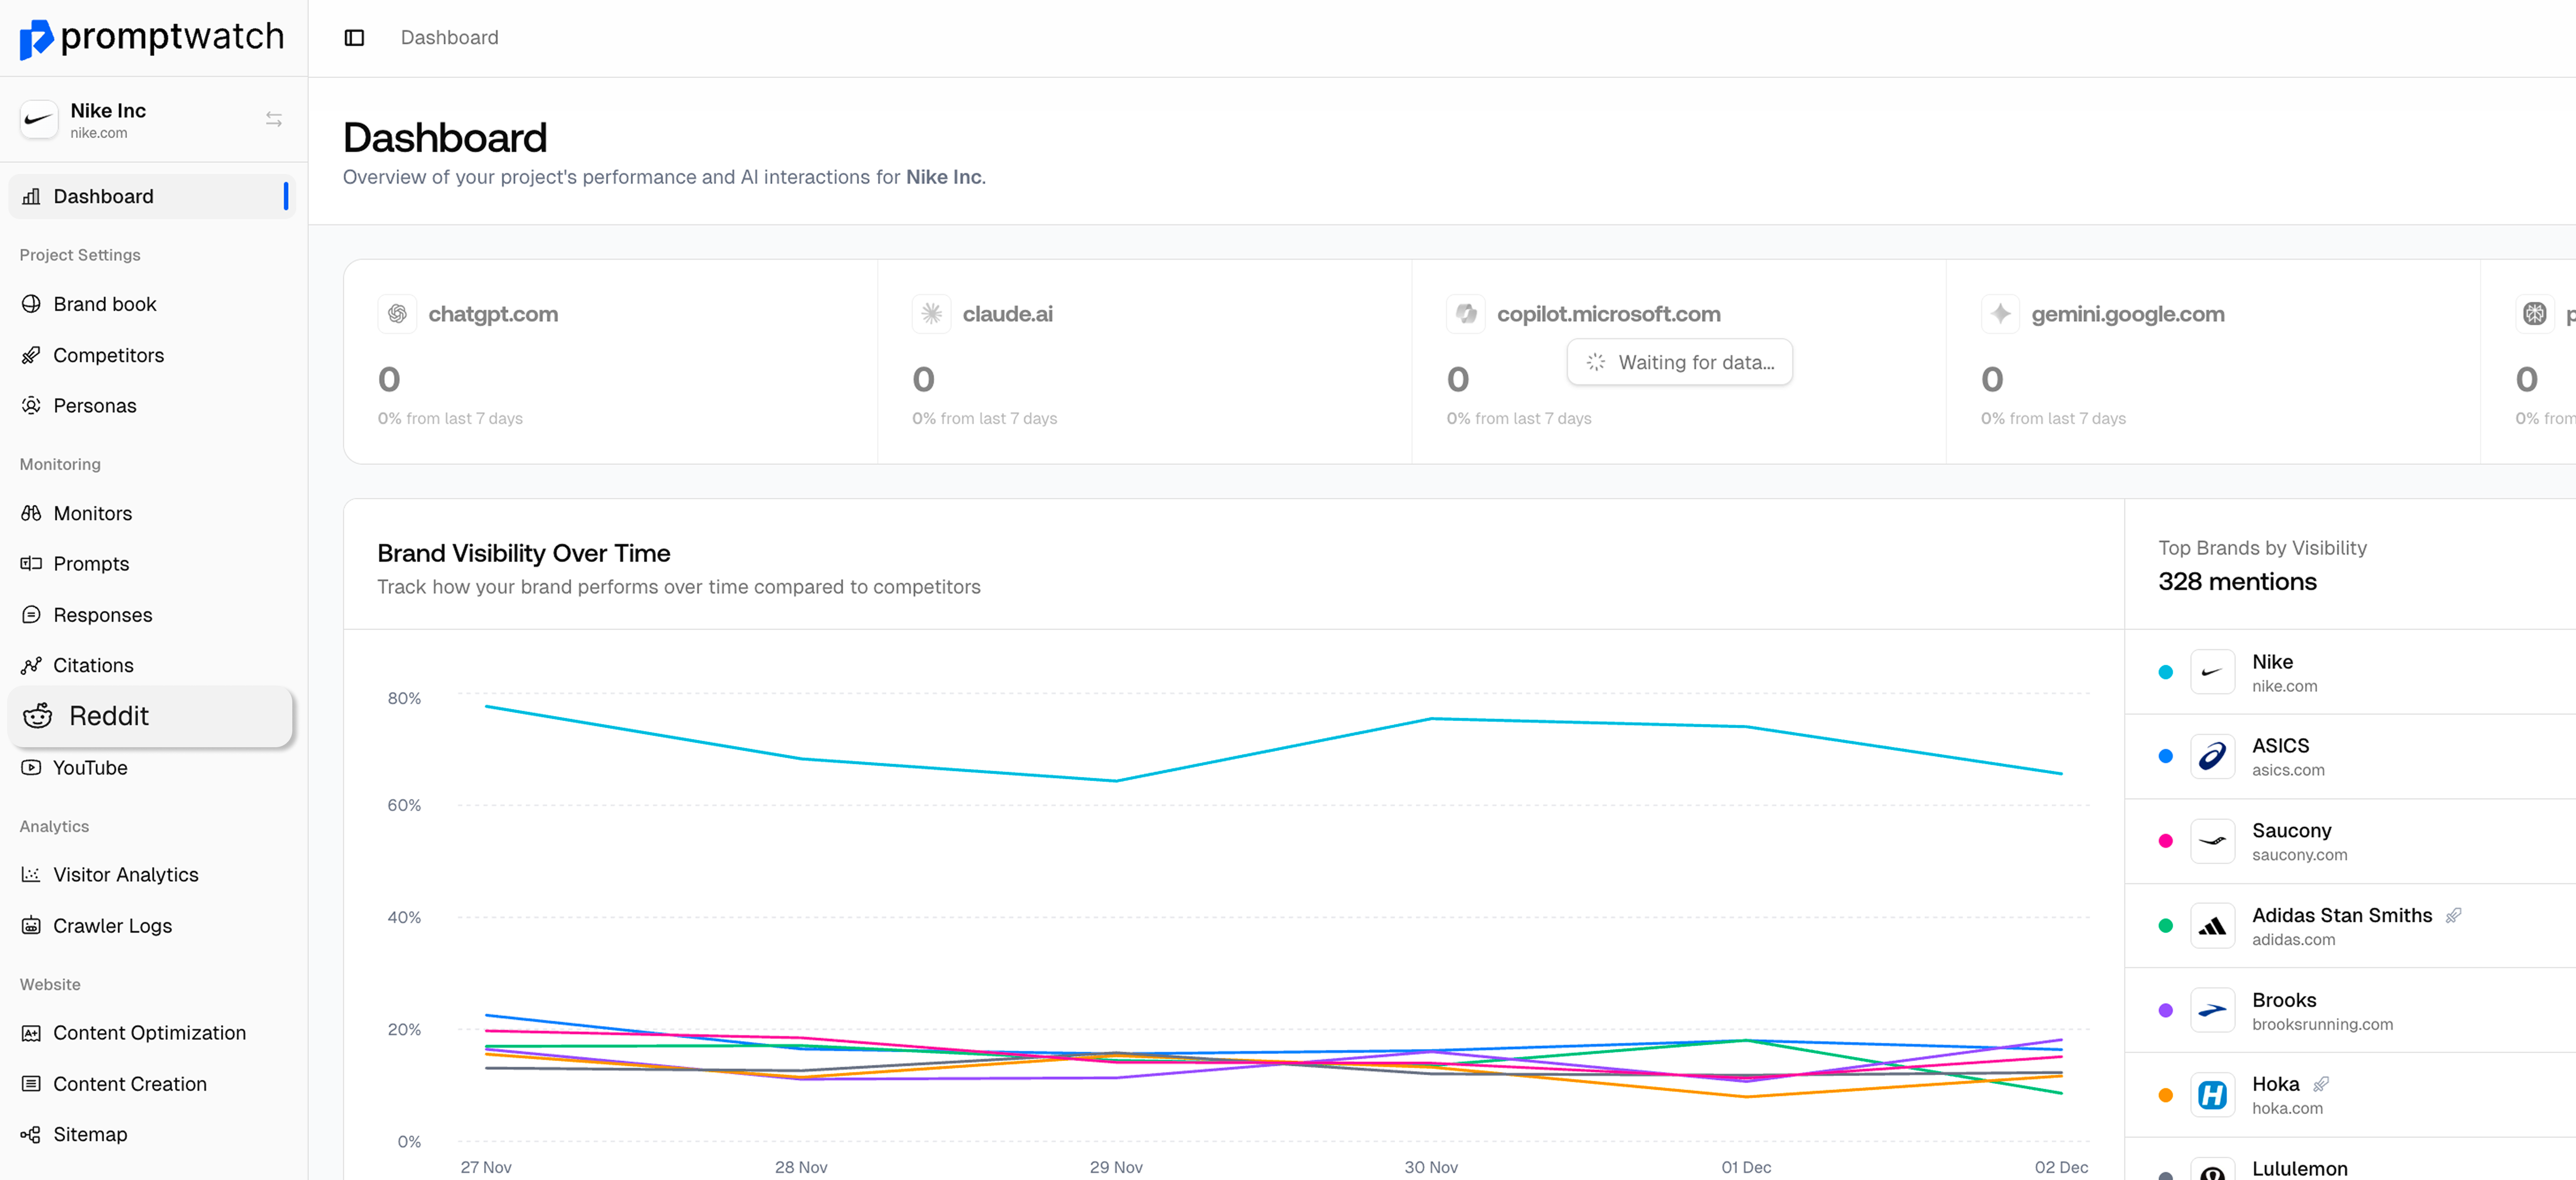Open Crawler Logs
This screenshot has width=2576, height=1180.
[x=112, y=926]
